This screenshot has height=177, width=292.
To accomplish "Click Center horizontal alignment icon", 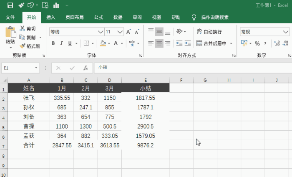I will coord(159,43).
